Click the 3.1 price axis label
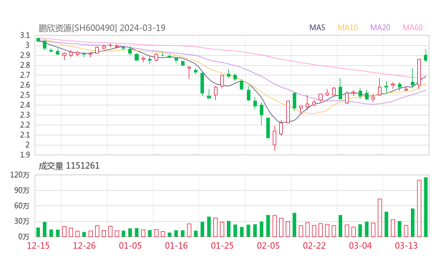 pyautogui.click(x=25, y=35)
